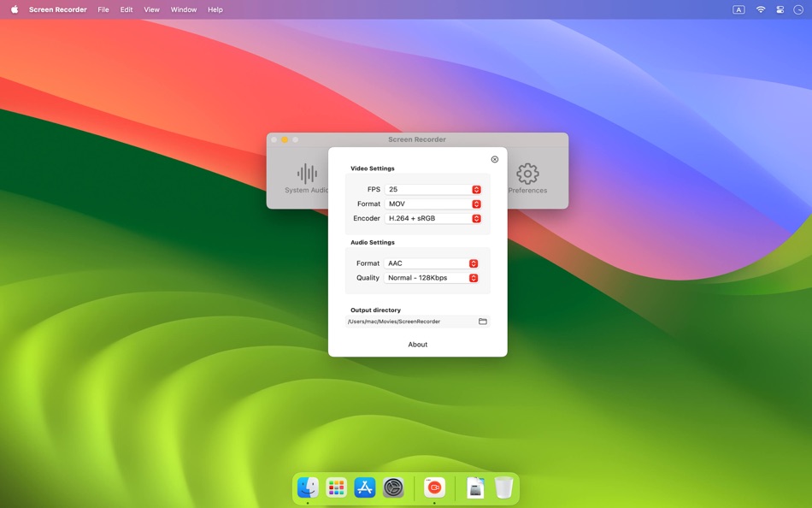Open the Screen Recorder app menu
The height and width of the screenshot is (508, 812).
58,9
